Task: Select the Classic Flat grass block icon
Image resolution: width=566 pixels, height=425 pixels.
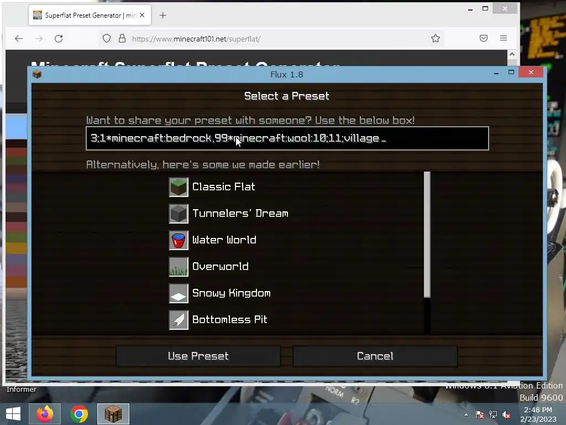Action: [x=179, y=187]
